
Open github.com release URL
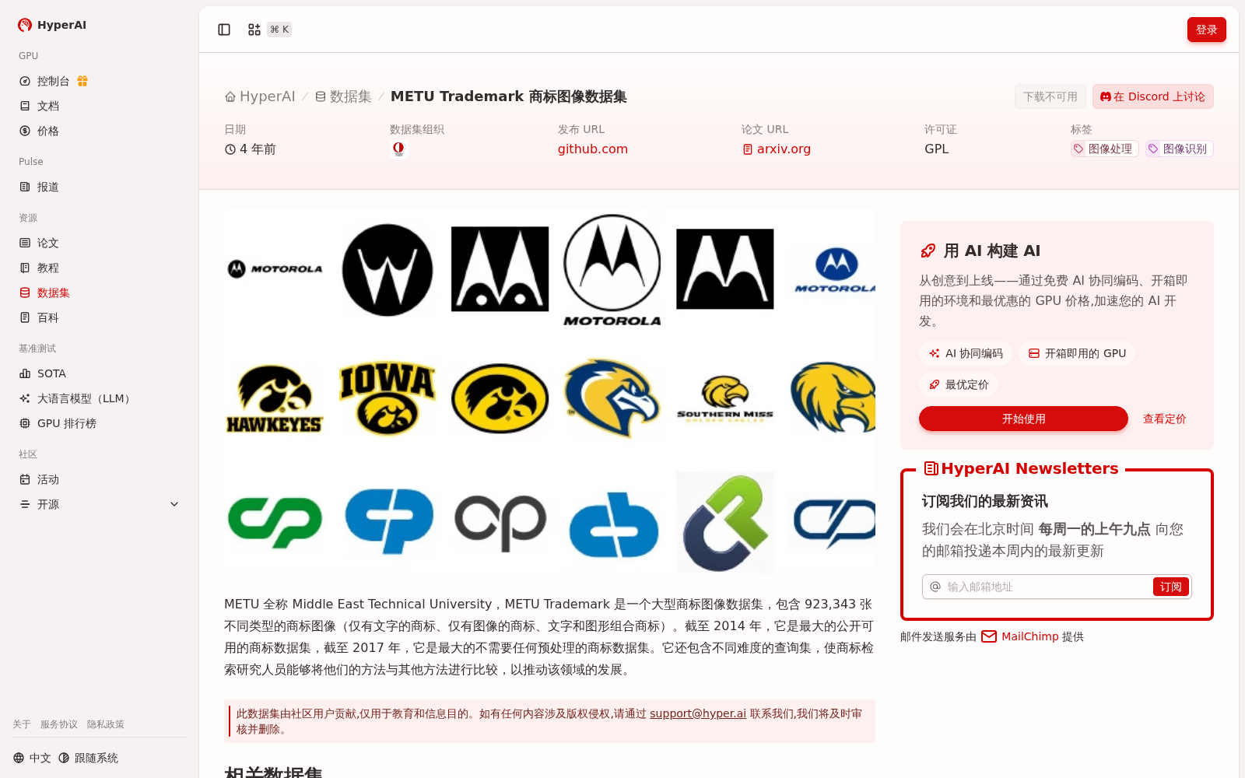point(592,149)
